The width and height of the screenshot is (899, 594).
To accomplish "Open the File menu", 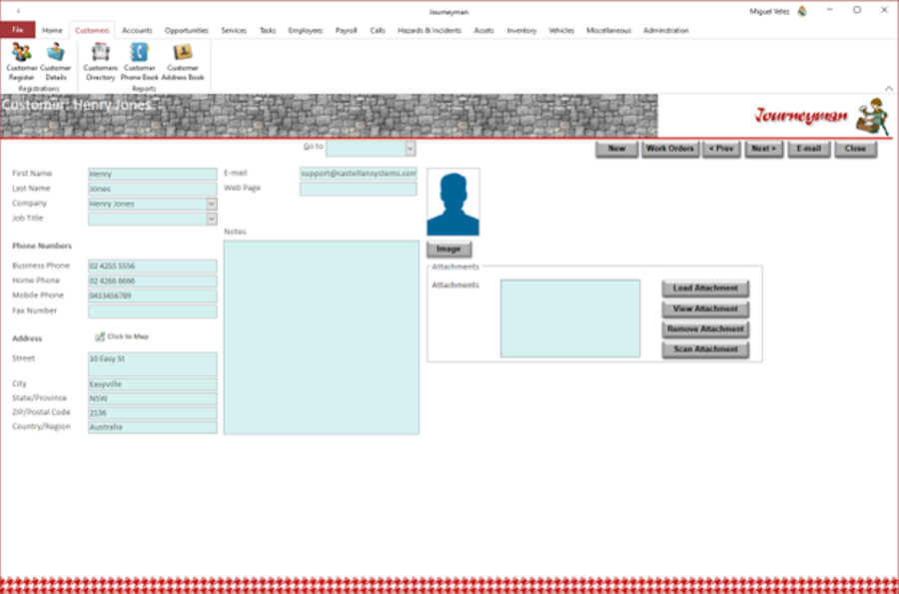I will click(x=18, y=30).
